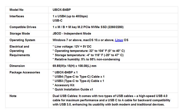The image size is (181, 111).
Task: Click the UBOX-B4BP model number value
Action: (x=62, y=10)
